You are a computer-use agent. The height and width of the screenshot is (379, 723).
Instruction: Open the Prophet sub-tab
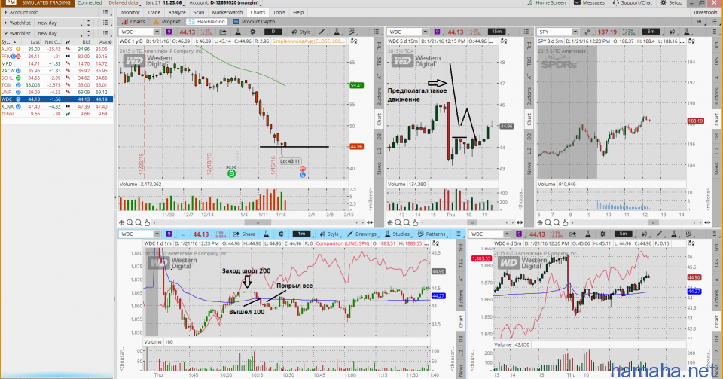pos(167,22)
